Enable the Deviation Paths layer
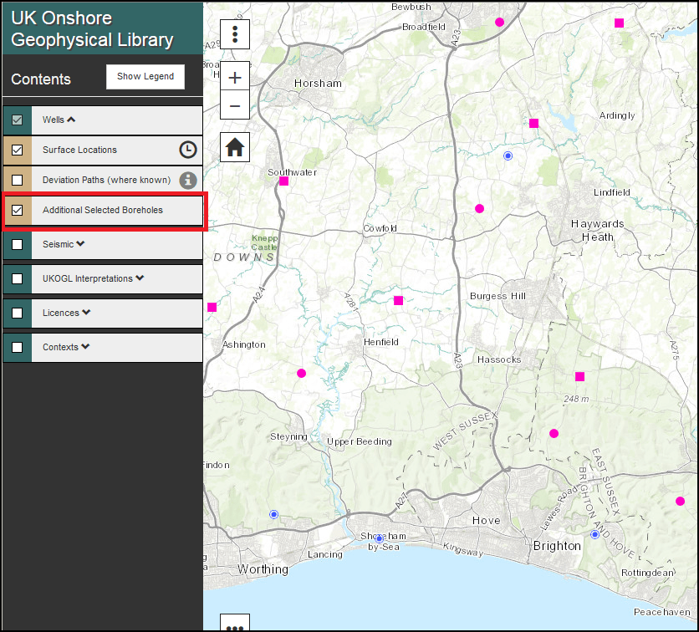The image size is (699, 632). [x=16, y=180]
